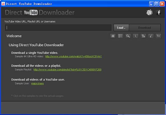Viewport: 166px width, 115px height.
Task: Click the app icon in title bar
Action: pyautogui.click(x=3, y=4)
